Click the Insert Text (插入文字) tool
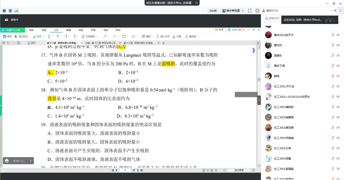 point(163,37)
